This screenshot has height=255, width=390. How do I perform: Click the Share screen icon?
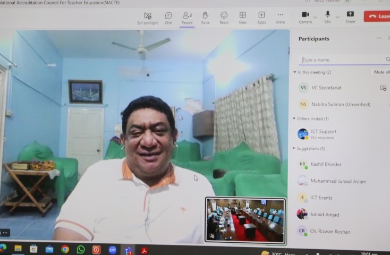(350, 14)
